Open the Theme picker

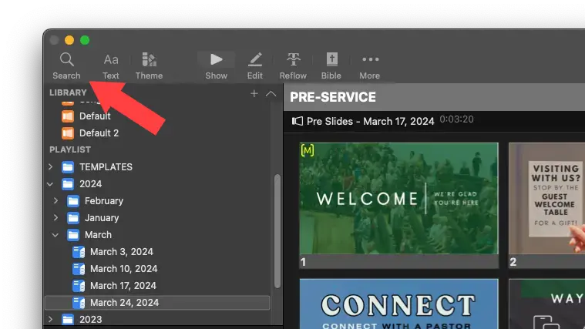coord(149,66)
